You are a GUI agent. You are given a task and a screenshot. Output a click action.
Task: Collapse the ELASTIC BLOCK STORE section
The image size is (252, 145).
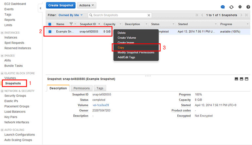(2, 73)
